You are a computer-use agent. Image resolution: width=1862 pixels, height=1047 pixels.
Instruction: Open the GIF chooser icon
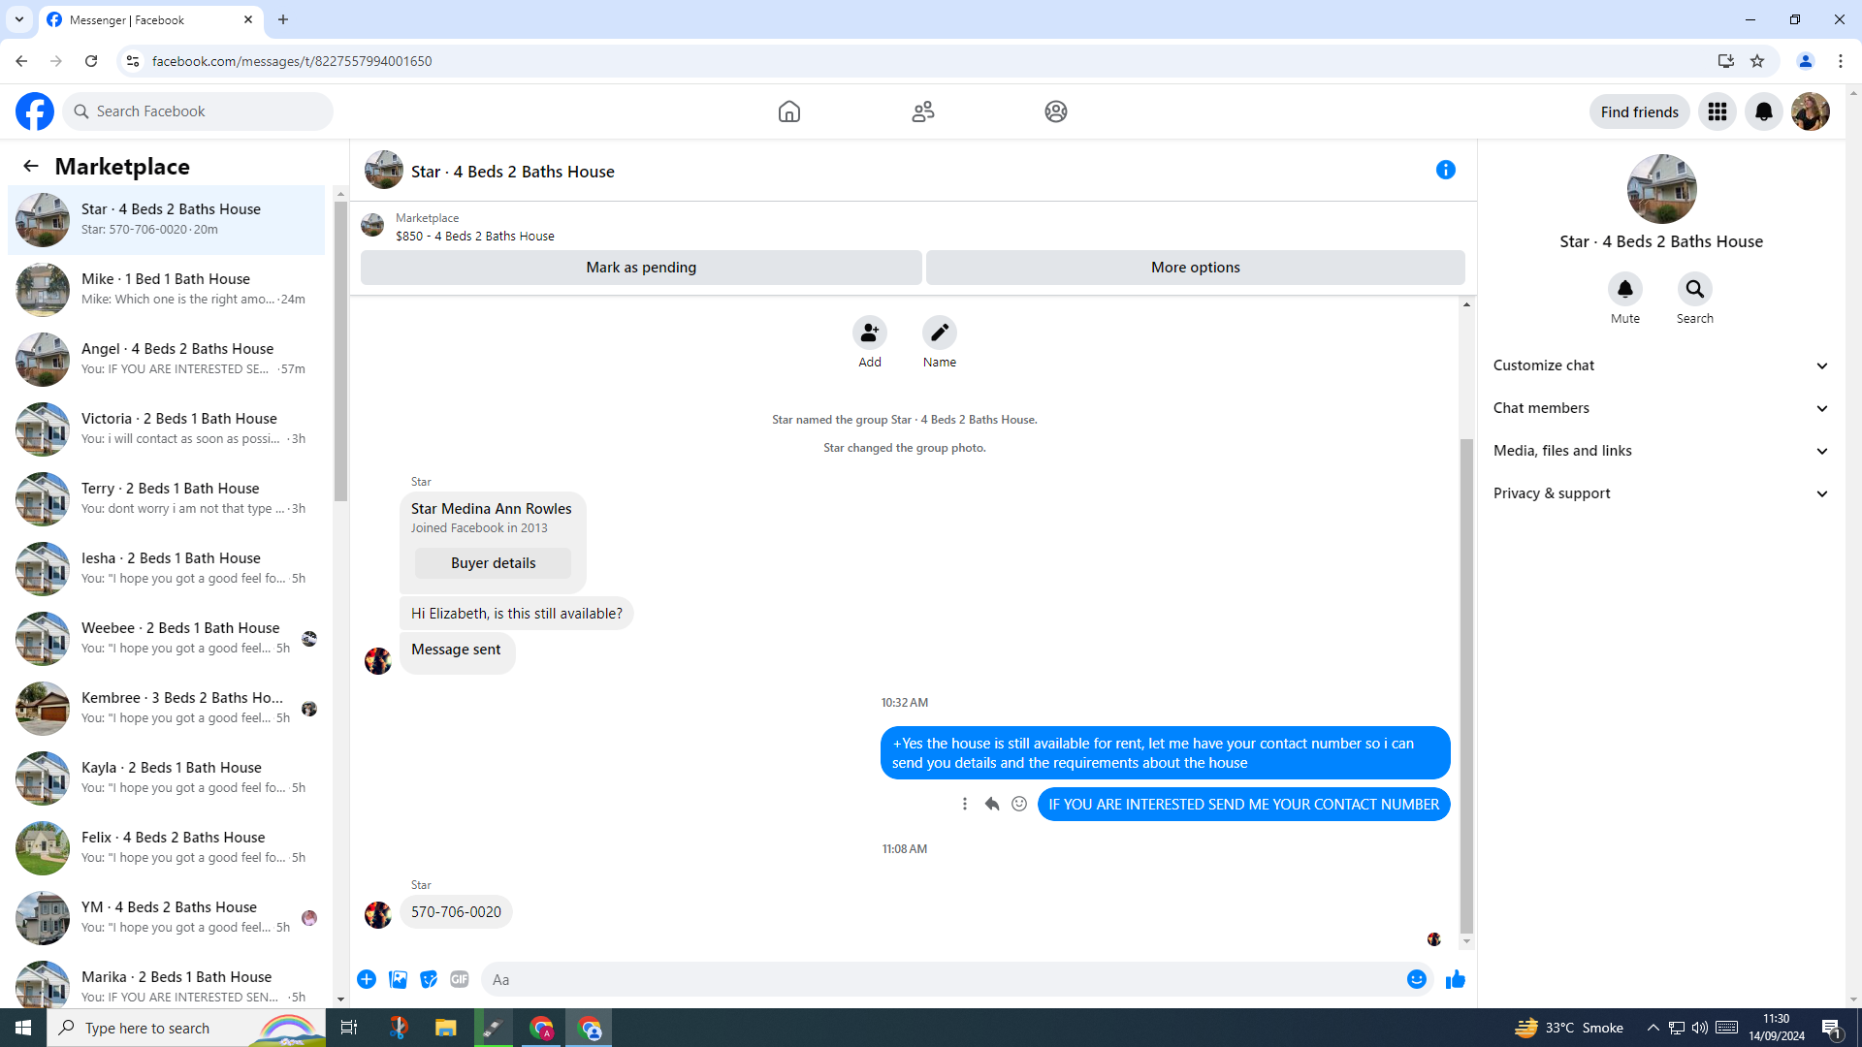pyautogui.click(x=460, y=980)
